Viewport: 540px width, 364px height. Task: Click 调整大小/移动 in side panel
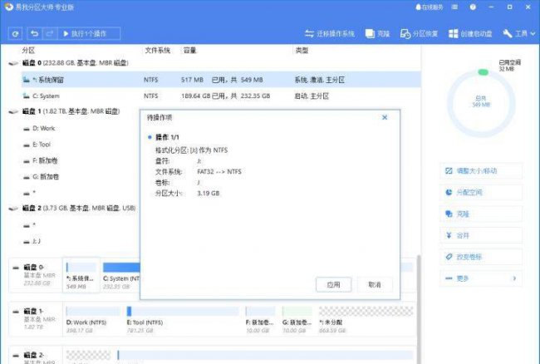[x=481, y=171]
